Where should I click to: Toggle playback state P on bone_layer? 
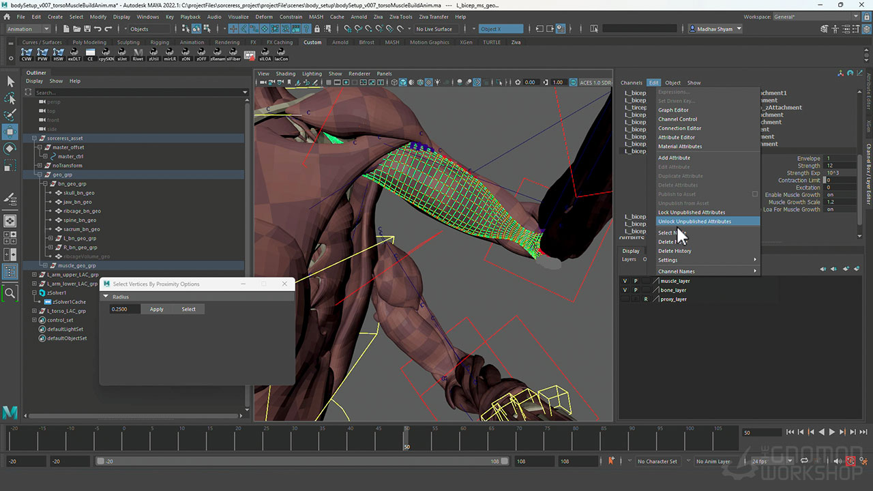pos(636,290)
